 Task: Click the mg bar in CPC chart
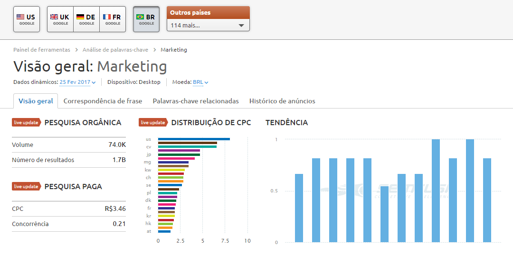click(x=173, y=162)
